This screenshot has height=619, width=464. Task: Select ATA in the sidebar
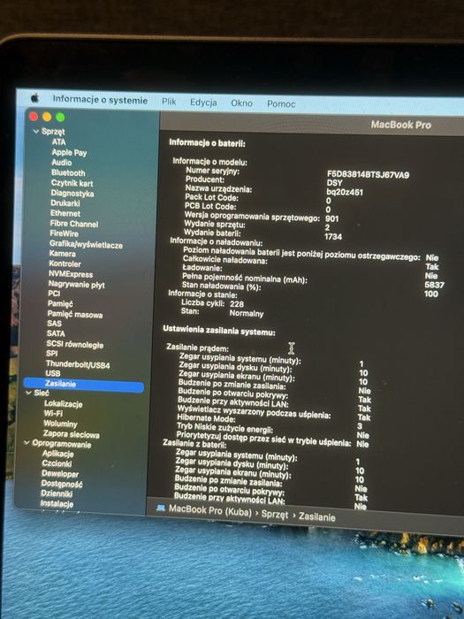point(59,141)
